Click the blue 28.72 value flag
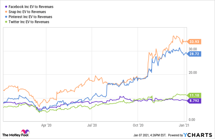This screenshot has width=215, height=139. (x=195, y=53)
